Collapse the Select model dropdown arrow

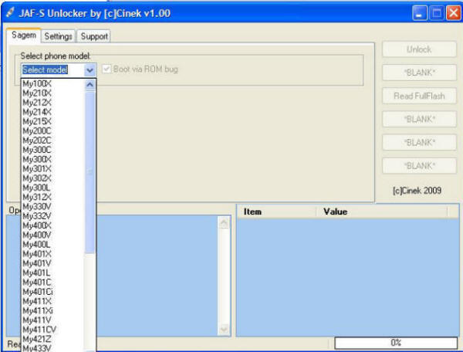coord(90,70)
